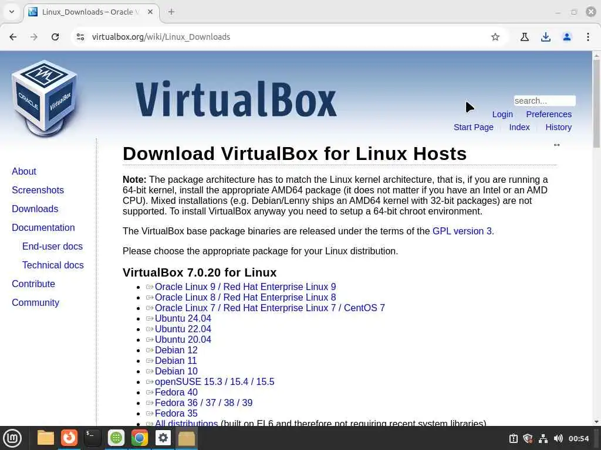Open the Index link
Screen dimensions: 601x450
pyautogui.click(x=519, y=127)
